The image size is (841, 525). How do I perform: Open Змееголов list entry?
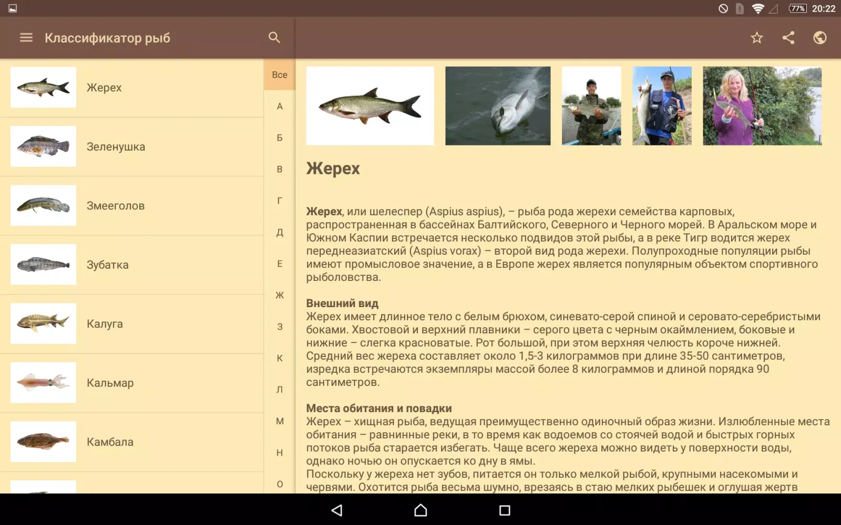[x=131, y=206]
